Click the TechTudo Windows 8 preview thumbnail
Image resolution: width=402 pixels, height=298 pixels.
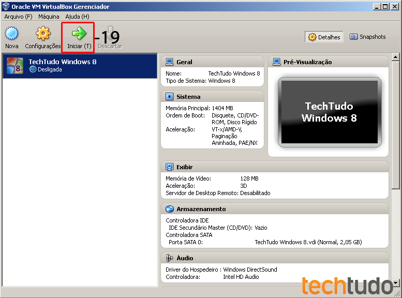tap(330, 112)
